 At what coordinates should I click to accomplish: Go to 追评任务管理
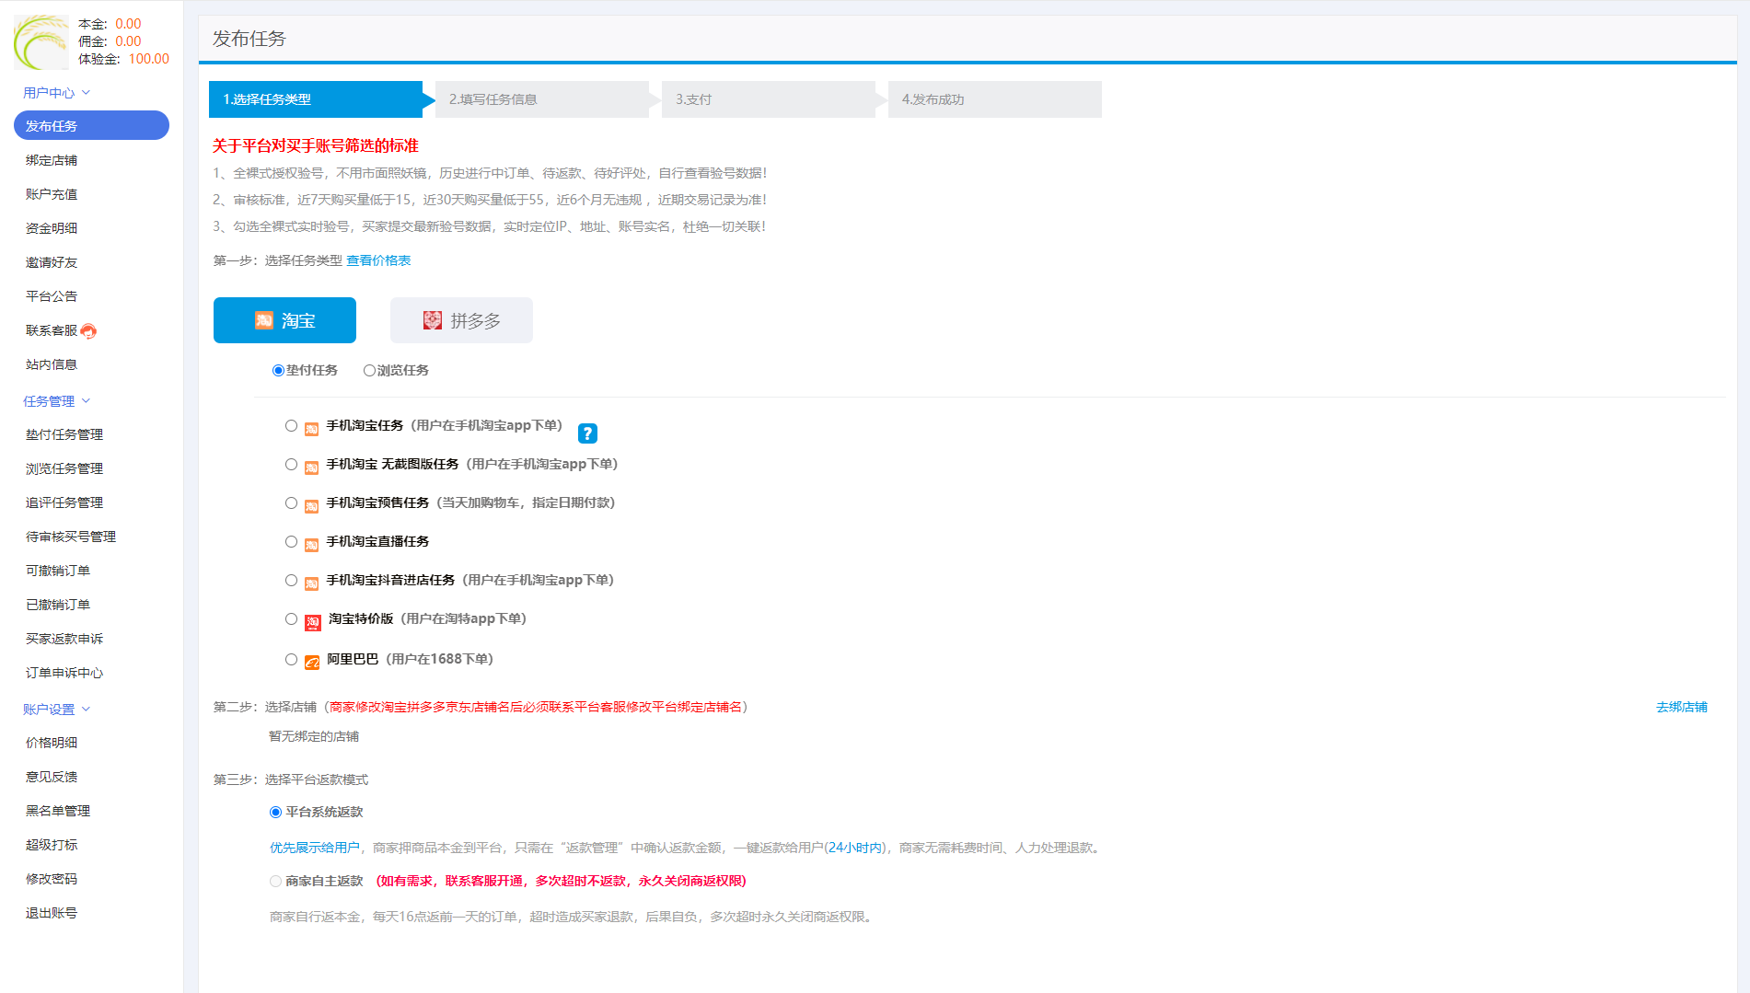[x=64, y=502]
